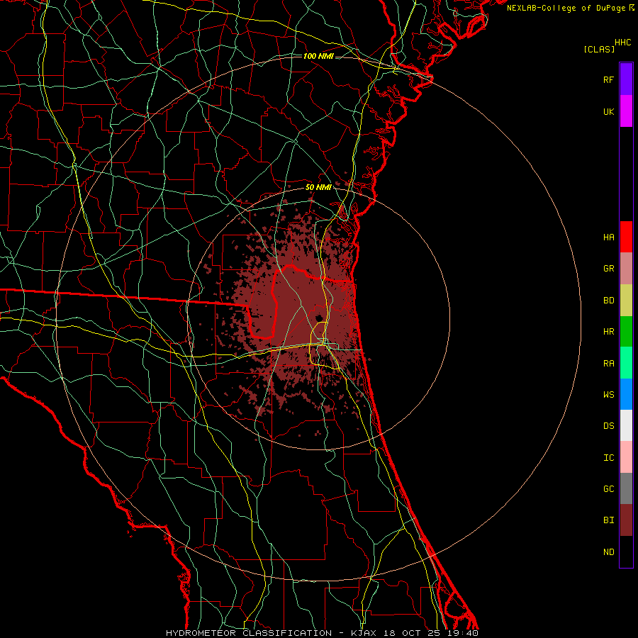Click the IC legend label
Screen dimensions: 638x638
tap(609, 457)
